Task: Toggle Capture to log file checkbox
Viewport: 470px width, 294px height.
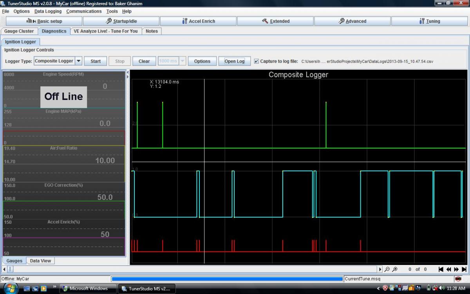Action: click(x=257, y=61)
